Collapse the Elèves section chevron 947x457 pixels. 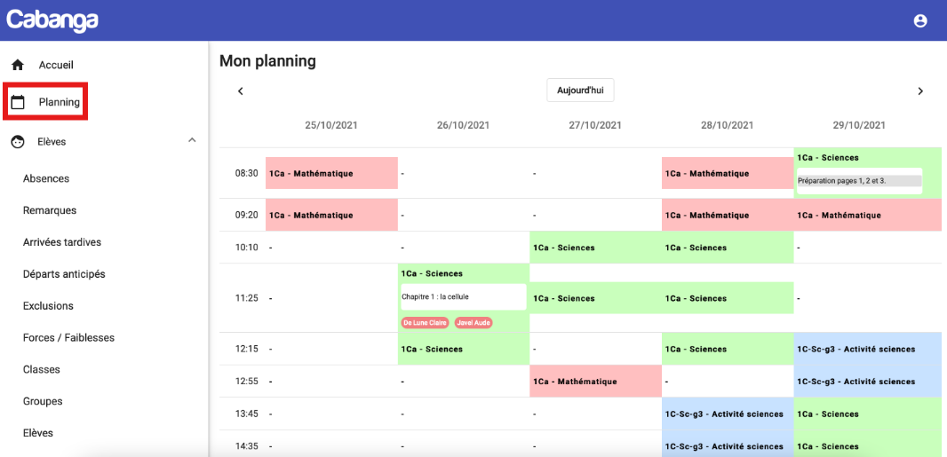pyautogui.click(x=192, y=140)
